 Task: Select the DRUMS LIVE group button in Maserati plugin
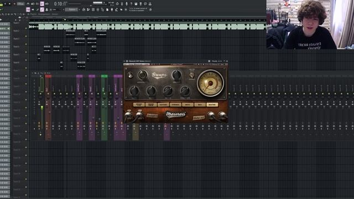139,104
